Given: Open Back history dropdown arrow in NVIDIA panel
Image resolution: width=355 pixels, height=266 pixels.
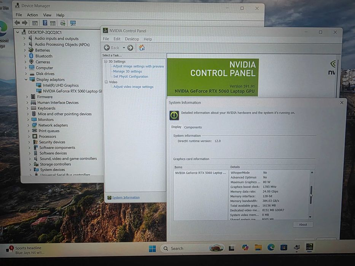Looking at the screenshot, I should pyautogui.click(x=124, y=48).
